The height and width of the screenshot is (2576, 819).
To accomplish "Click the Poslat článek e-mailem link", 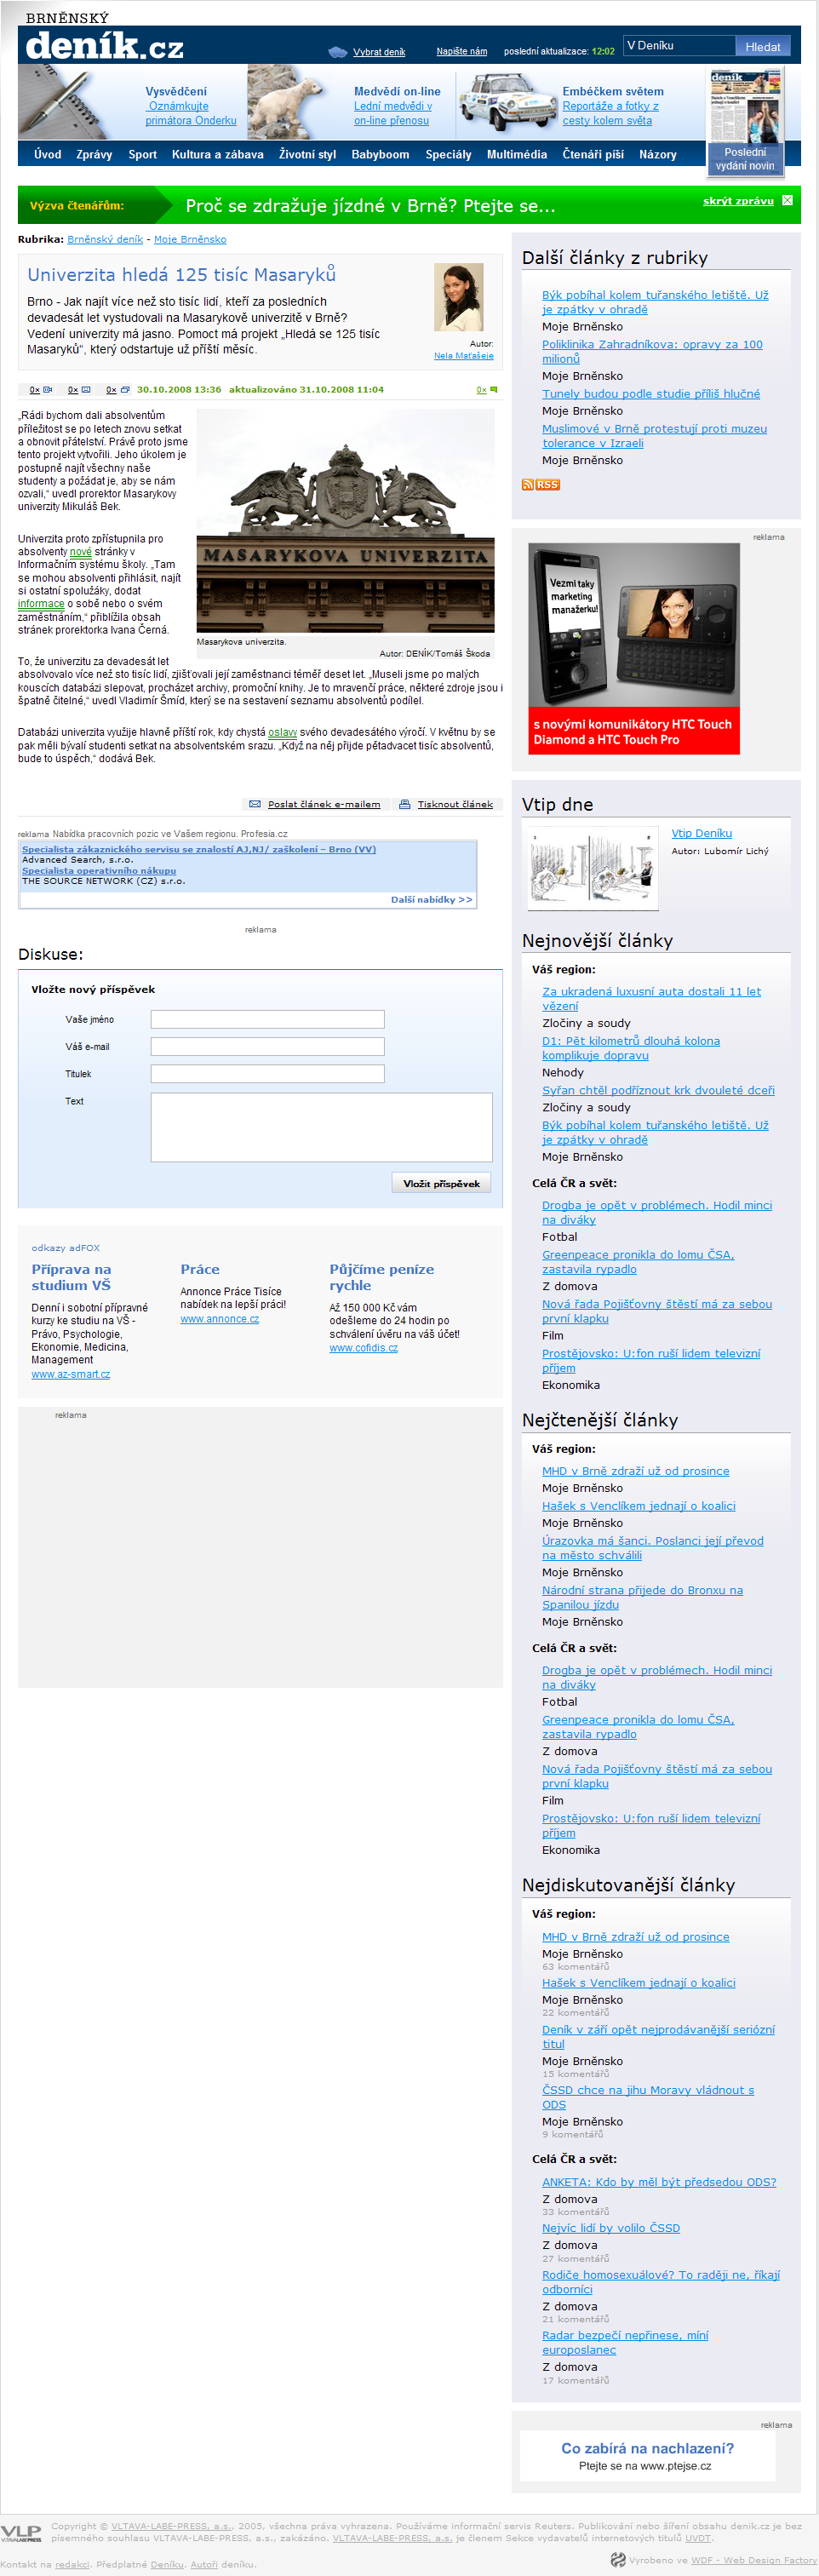I will [x=324, y=804].
